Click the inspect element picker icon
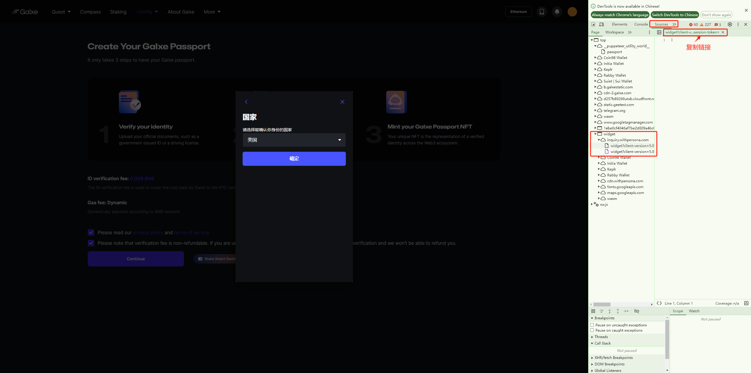This screenshot has height=373, width=751. (x=593, y=24)
